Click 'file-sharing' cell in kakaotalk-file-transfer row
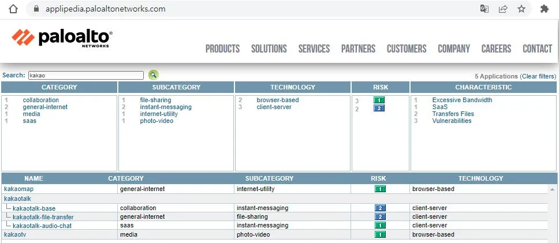The height and width of the screenshot is (243, 559). tap(252, 216)
